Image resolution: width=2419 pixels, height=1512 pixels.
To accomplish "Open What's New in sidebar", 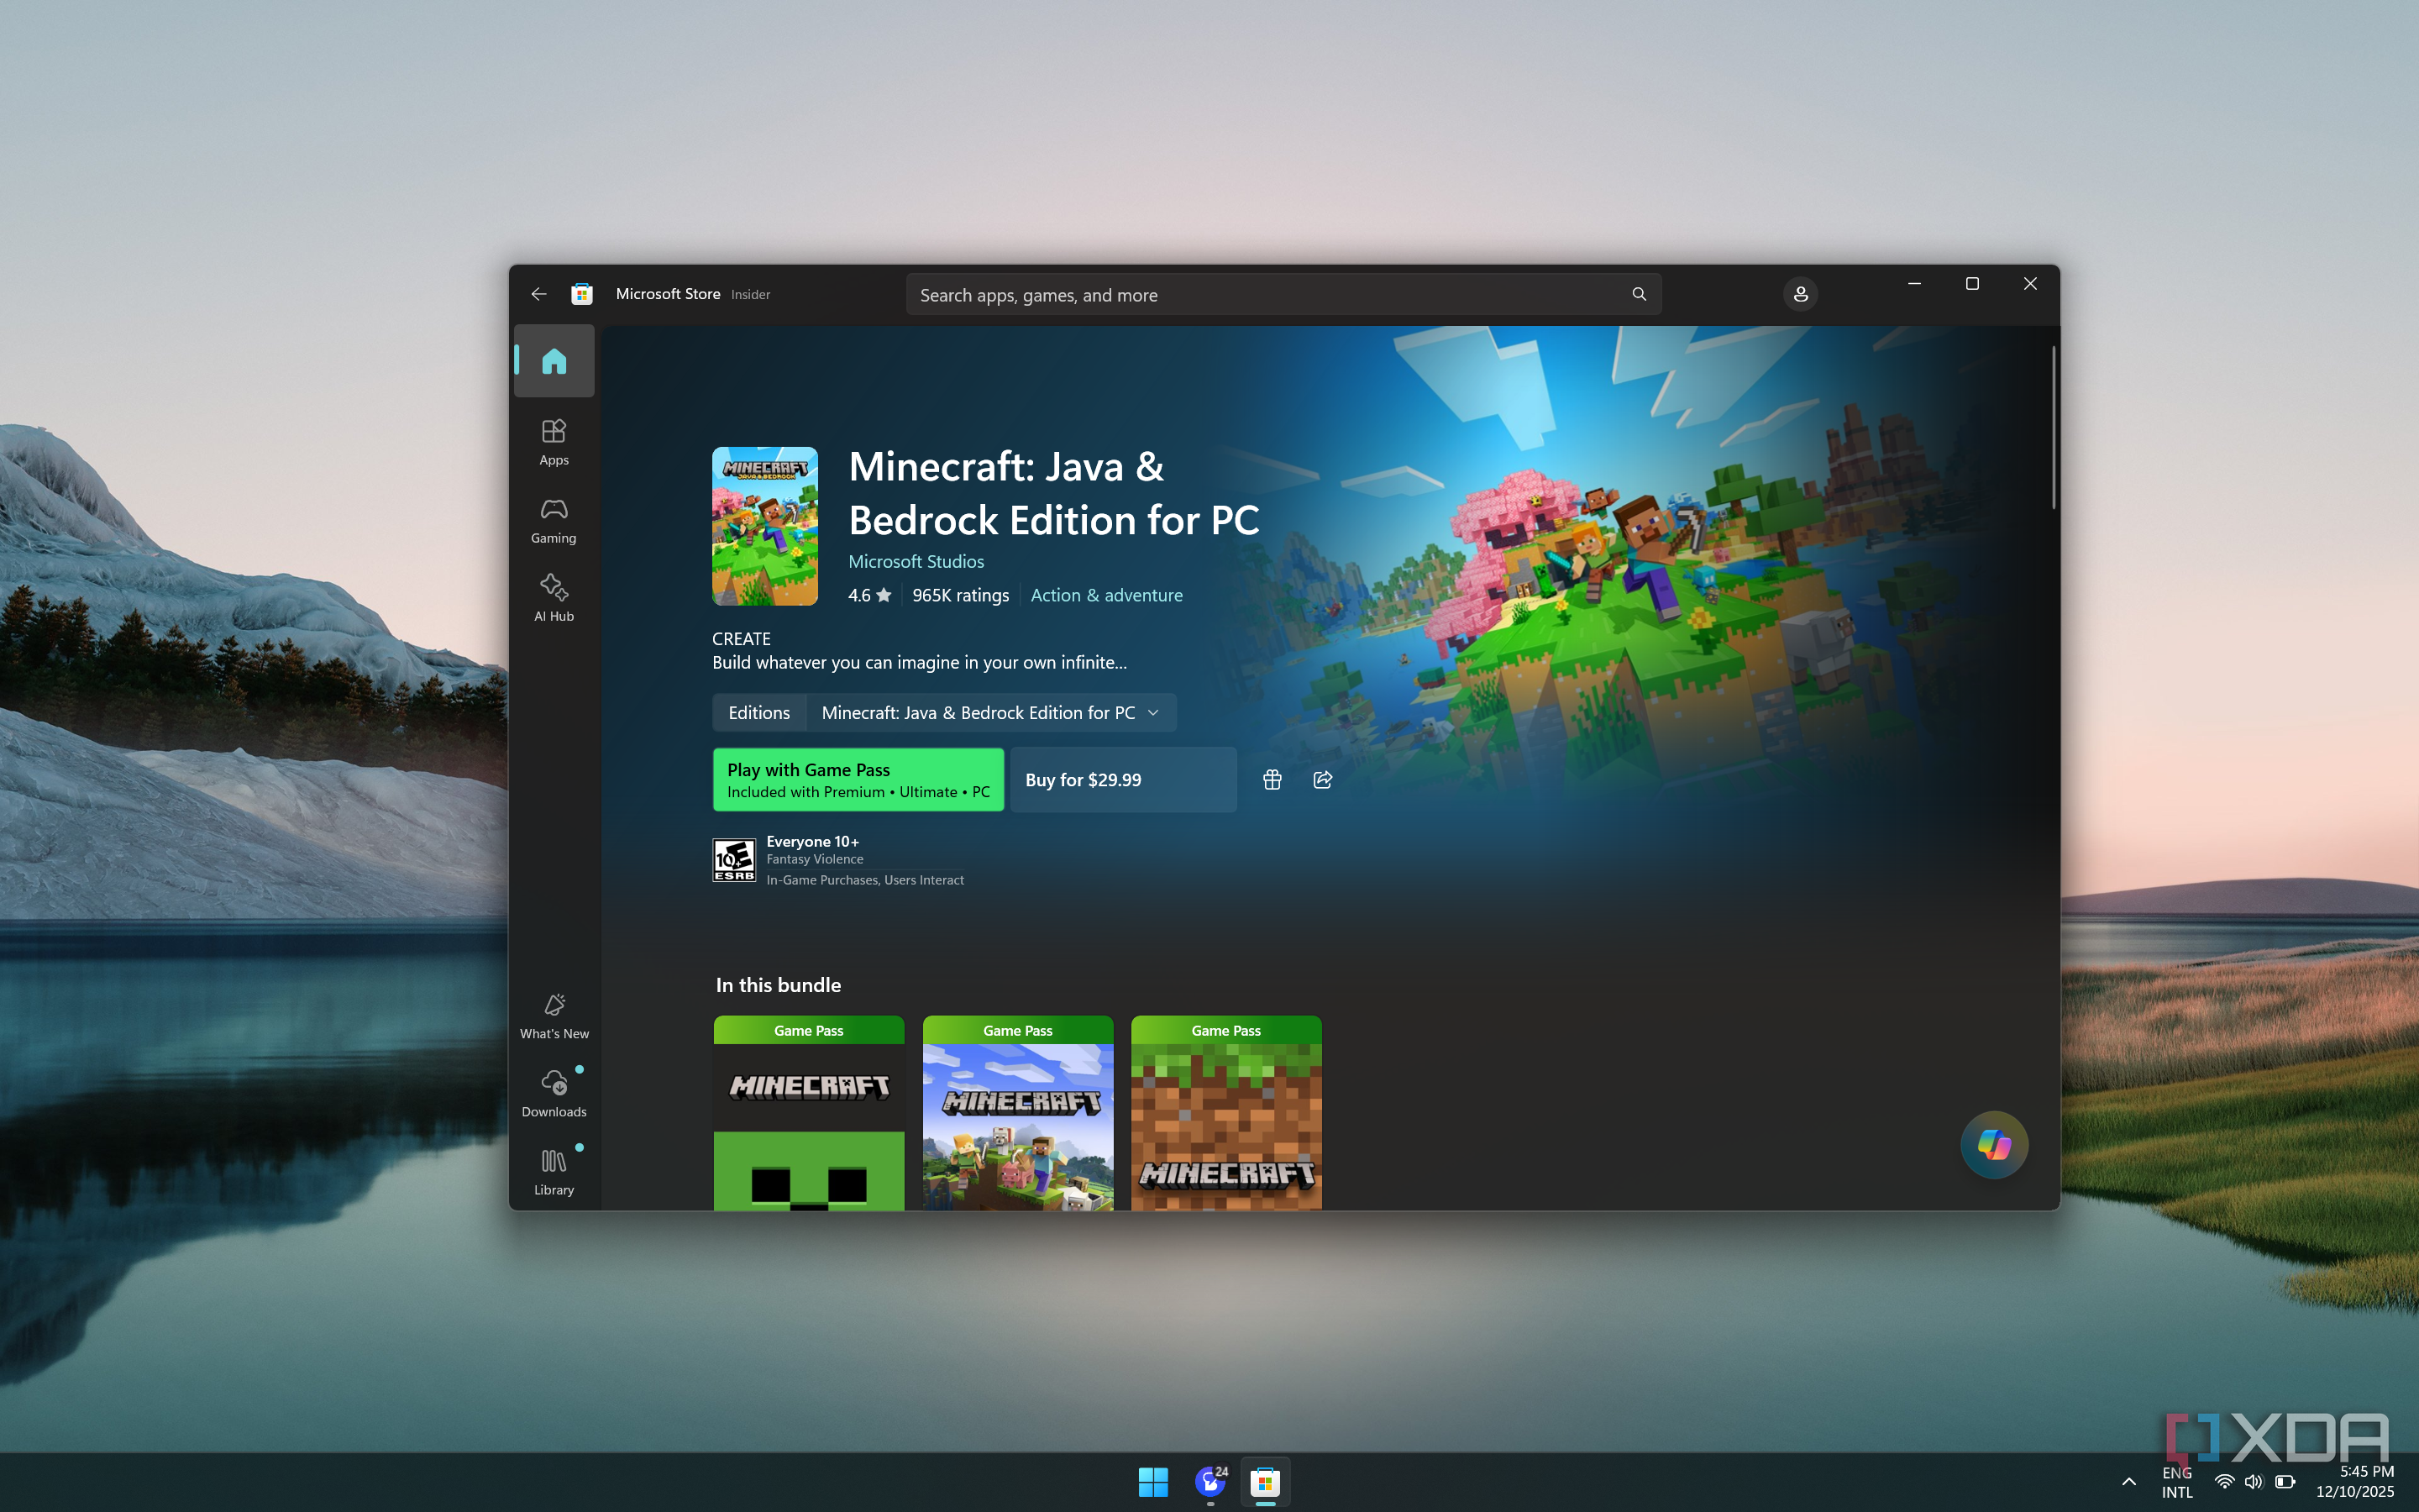I will 554,1016.
